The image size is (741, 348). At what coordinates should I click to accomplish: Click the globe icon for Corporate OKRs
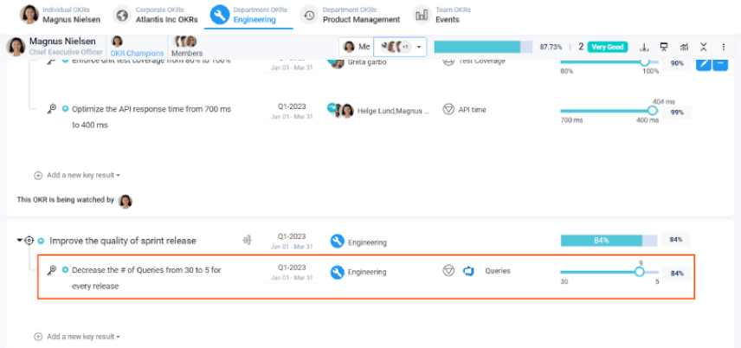(x=122, y=15)
